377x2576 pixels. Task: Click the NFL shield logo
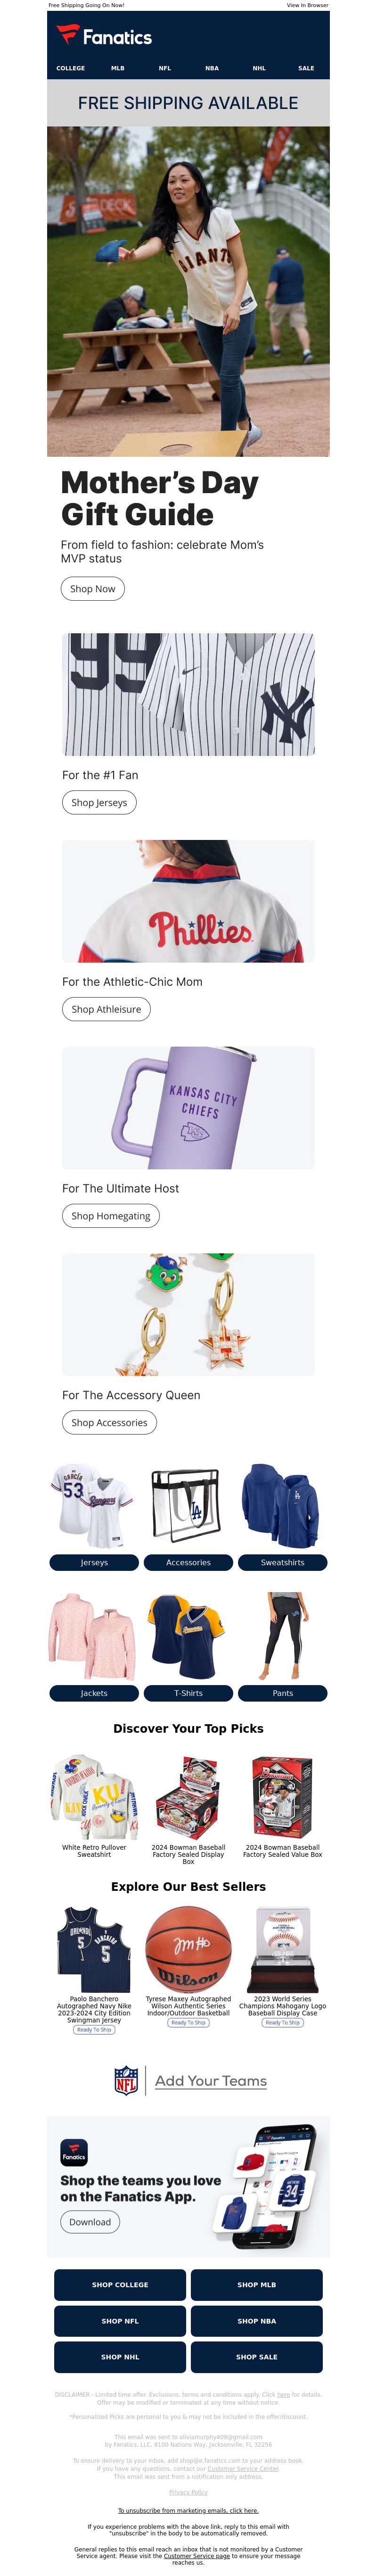[x=126, y=2081]
